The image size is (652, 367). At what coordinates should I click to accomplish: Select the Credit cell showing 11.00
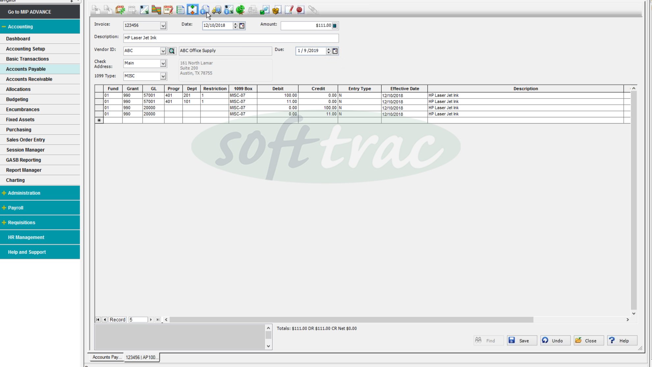[318, 114]
